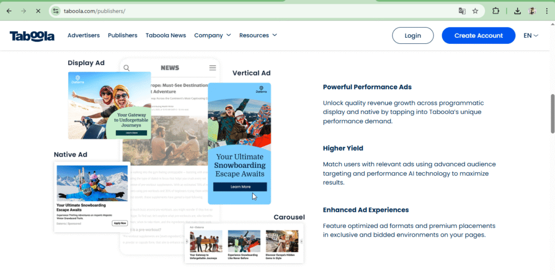Screen dimensions: 555x275
Task: Expand the Company dropdown menu
Action: click(x=212, y=35)
